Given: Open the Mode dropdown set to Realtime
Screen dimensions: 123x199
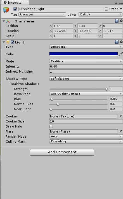Looking at the screenshot, I should (x=86, y=61).
